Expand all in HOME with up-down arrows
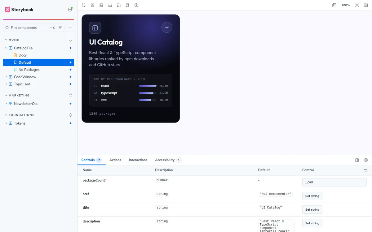The height and width of the screenshot is (232, 372). click(x=70, y=40)
